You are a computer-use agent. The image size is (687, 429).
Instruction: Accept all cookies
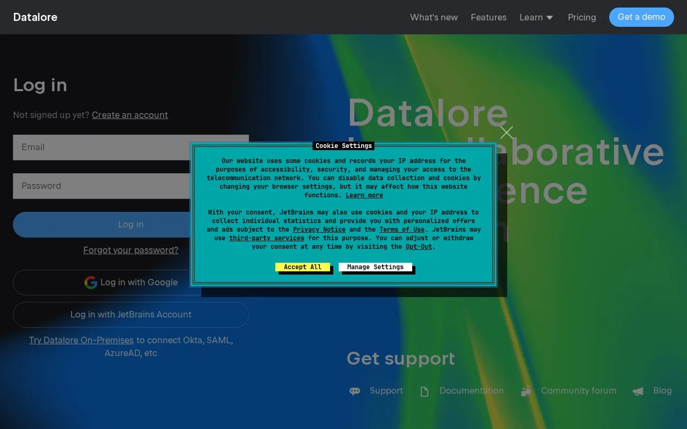click(303, 267)
